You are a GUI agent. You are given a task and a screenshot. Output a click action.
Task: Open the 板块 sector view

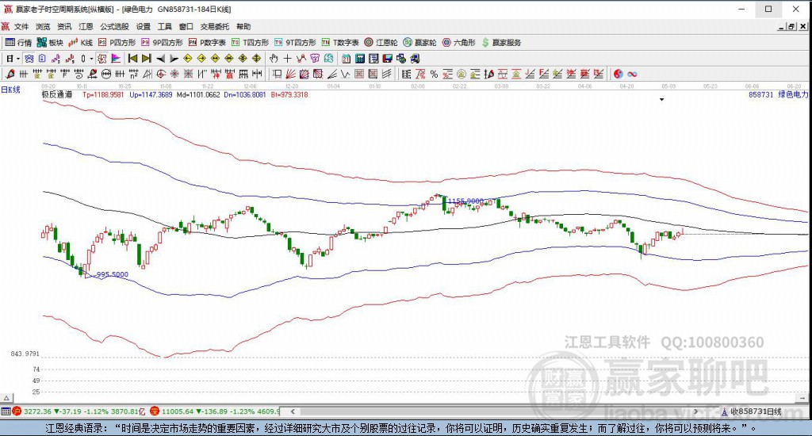50,43
